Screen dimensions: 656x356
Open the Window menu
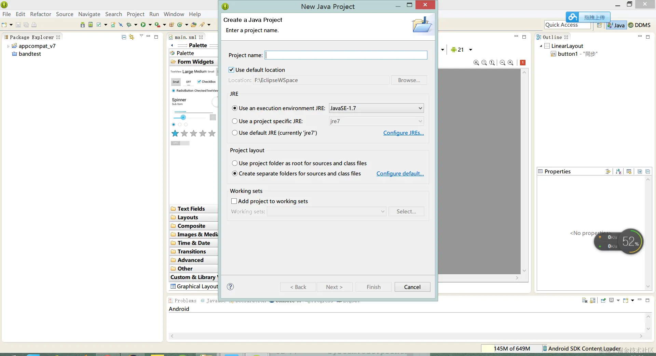(174, 14)
